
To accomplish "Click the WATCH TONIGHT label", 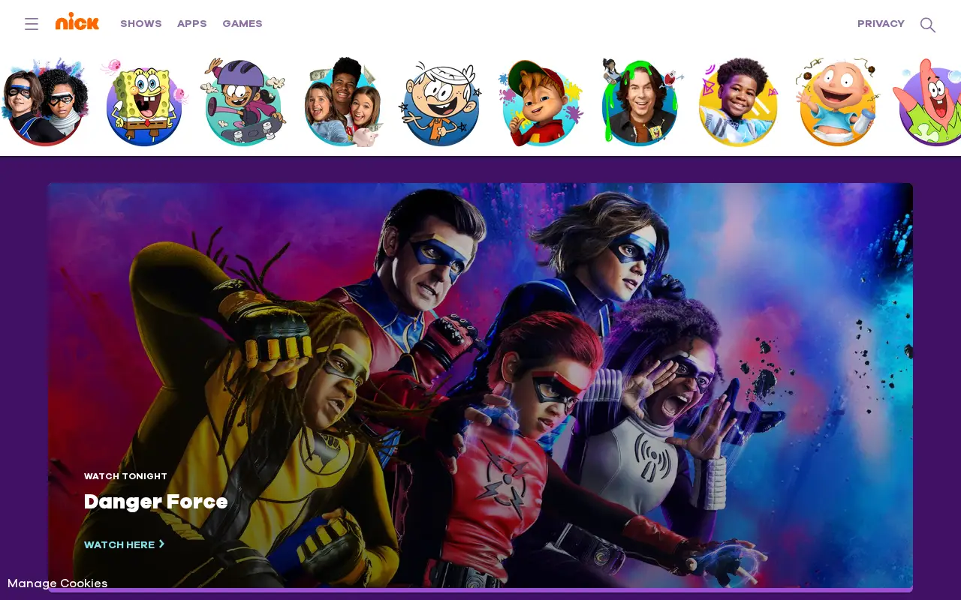I will click(125, 476).
